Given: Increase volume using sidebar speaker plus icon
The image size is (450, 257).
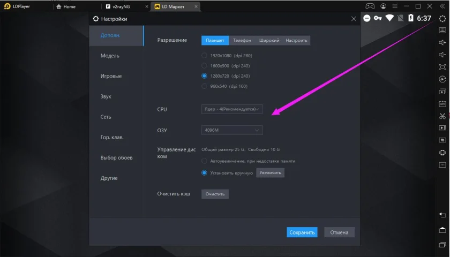Looking at the screenshot, I should pyautogui.click(x=442, y=42).
